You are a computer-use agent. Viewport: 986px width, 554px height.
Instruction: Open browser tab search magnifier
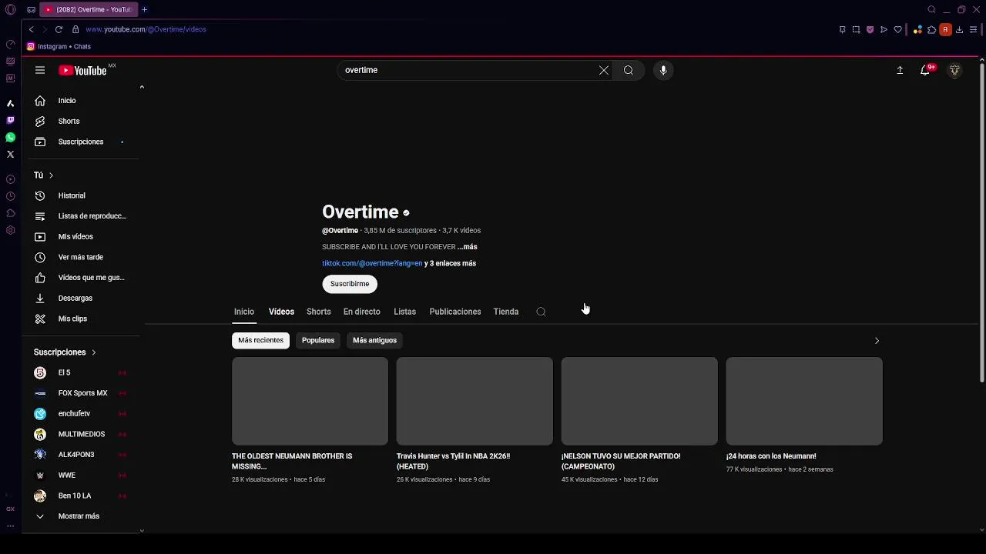click(931, 9)
